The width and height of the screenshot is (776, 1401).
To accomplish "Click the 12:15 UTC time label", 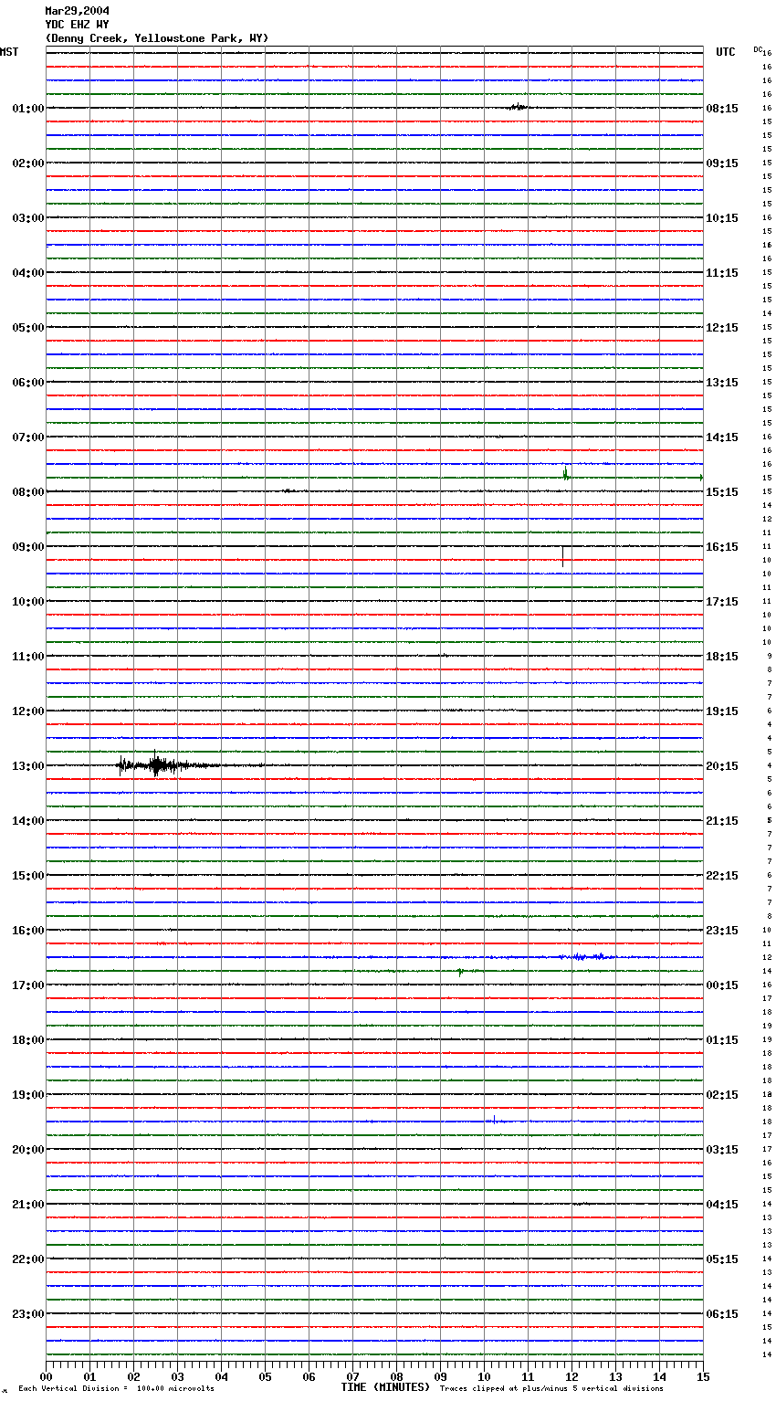I will point(722,328).
